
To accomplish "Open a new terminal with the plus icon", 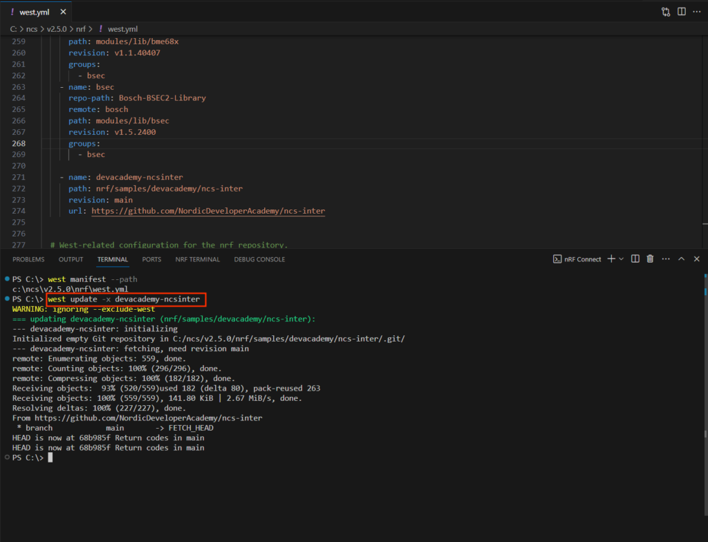I will click(611, 259).
